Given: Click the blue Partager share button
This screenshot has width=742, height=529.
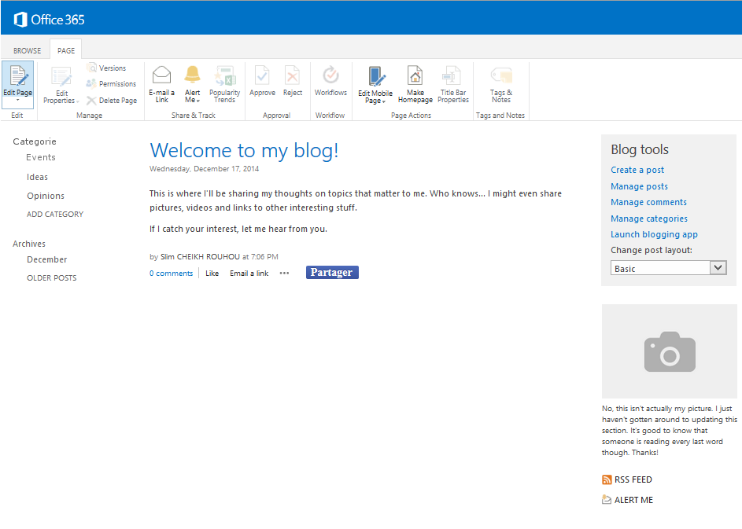Looking at the screenshot, I should coord(332,272).
